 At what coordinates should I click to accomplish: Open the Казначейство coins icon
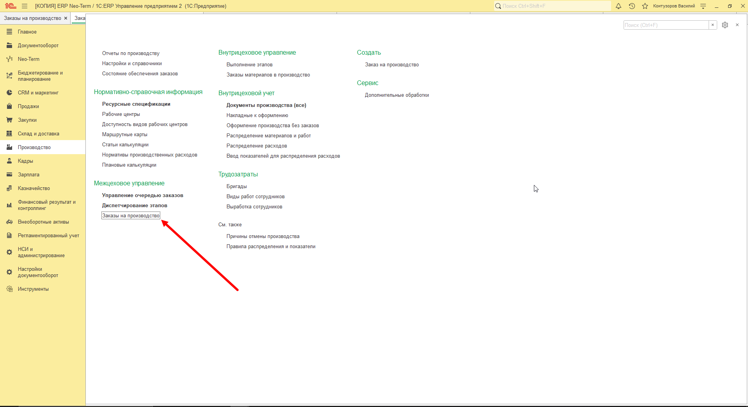(9, 188)
